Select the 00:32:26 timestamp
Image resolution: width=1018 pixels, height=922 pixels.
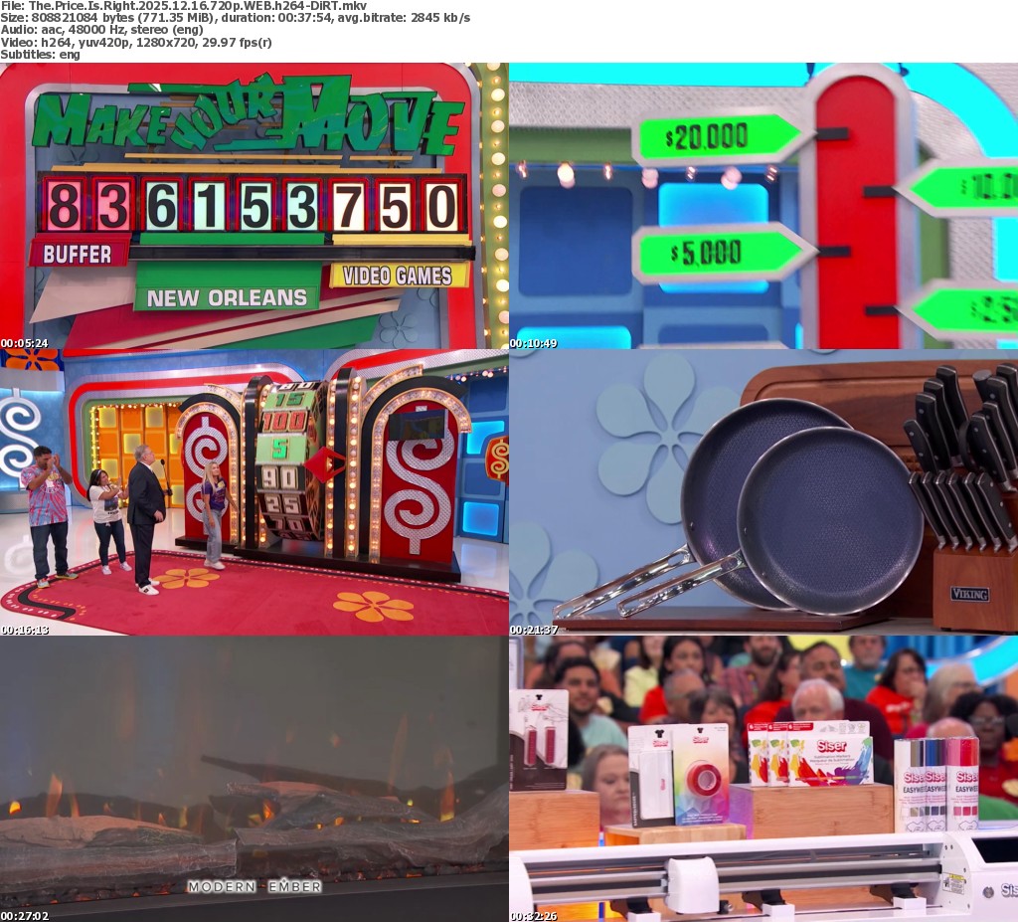tap(534, 916)
